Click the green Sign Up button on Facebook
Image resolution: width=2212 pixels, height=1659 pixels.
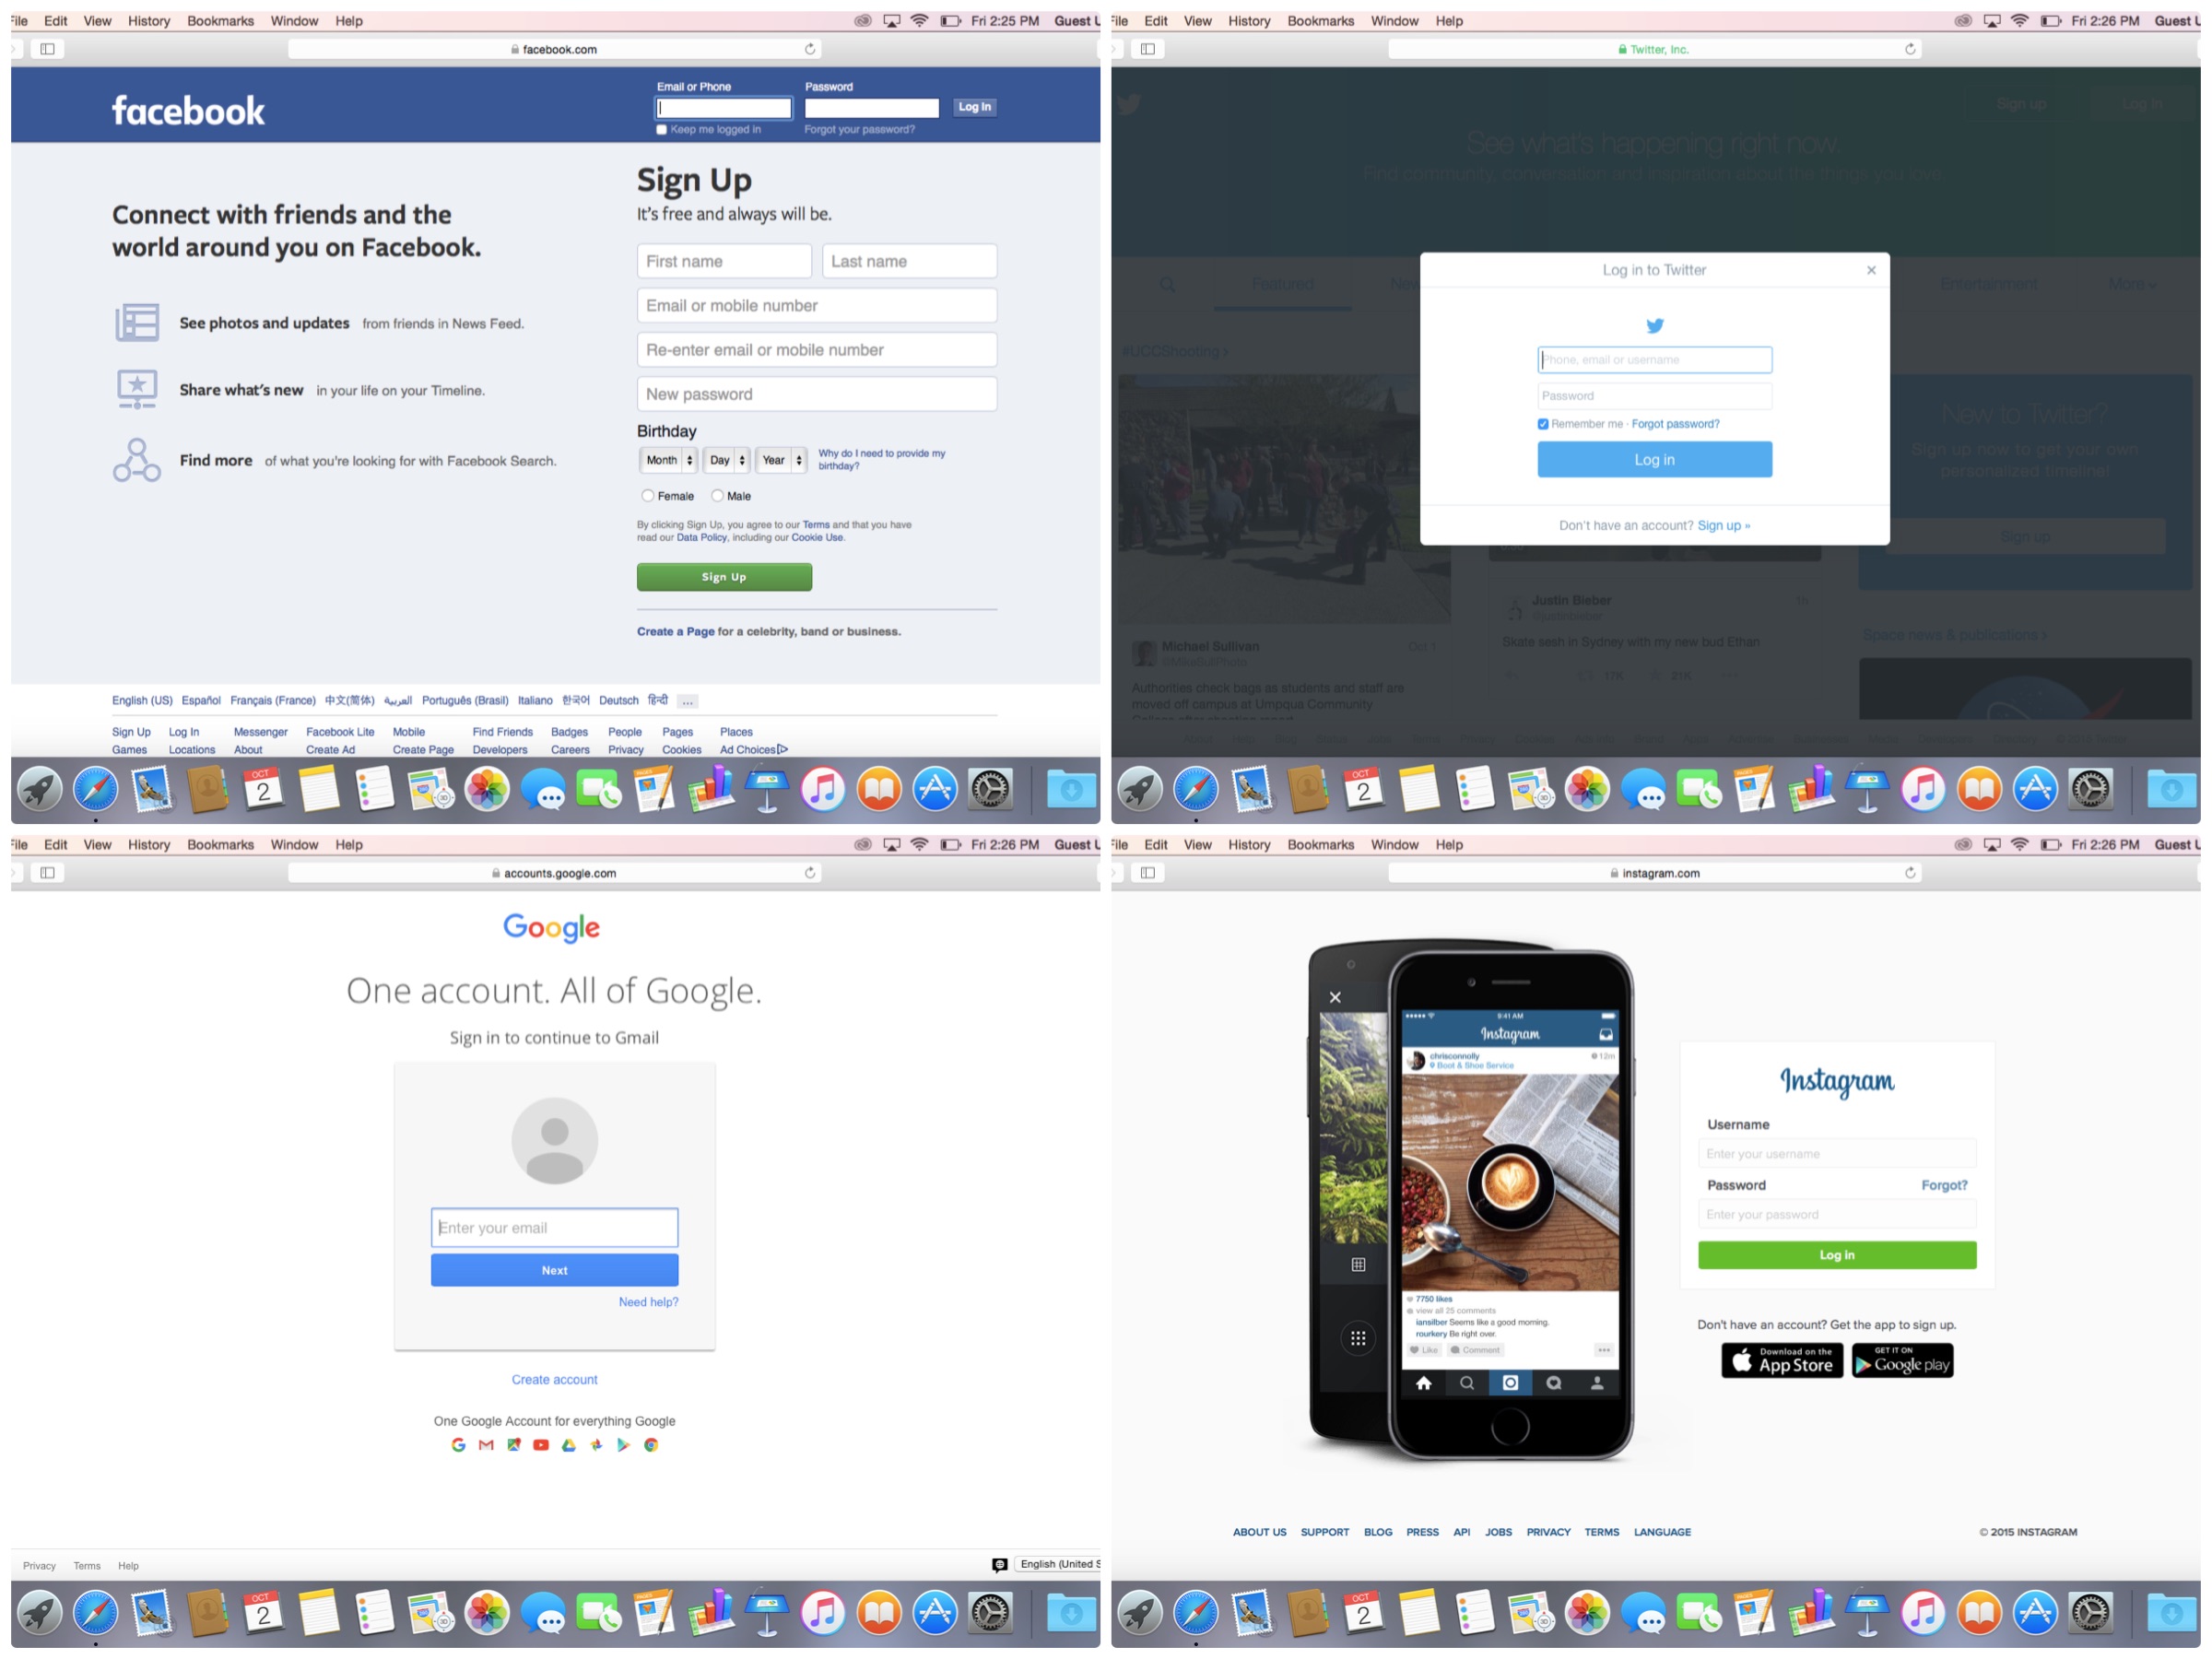click(724, 577)
